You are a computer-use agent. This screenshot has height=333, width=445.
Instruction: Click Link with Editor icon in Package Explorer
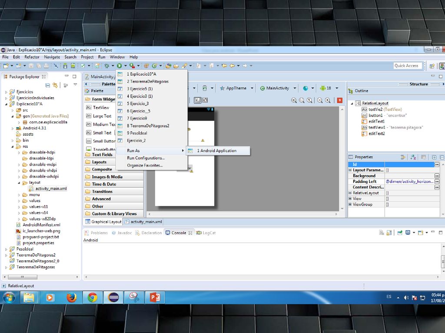(x=55, y=85)
